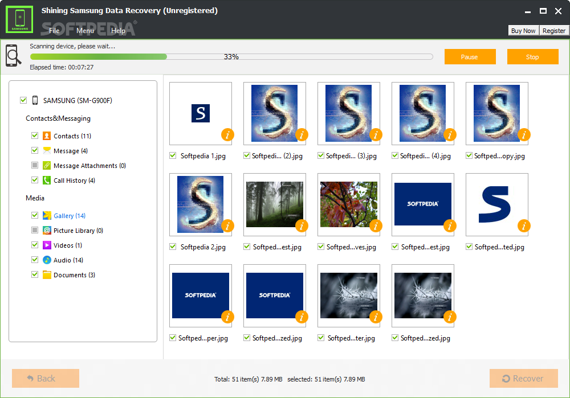Open info badge on Softpedi... (4).jpg thumbnail
This screenshot has width=570, height=398.
tap(450, 135)
